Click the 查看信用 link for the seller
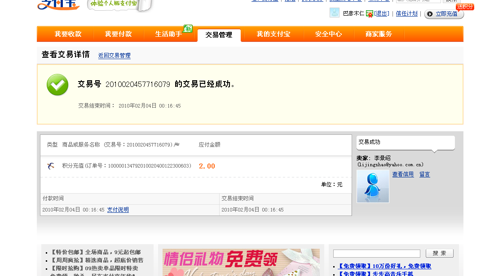This screenshot has width=485, height=276. [x=403, y=174]
